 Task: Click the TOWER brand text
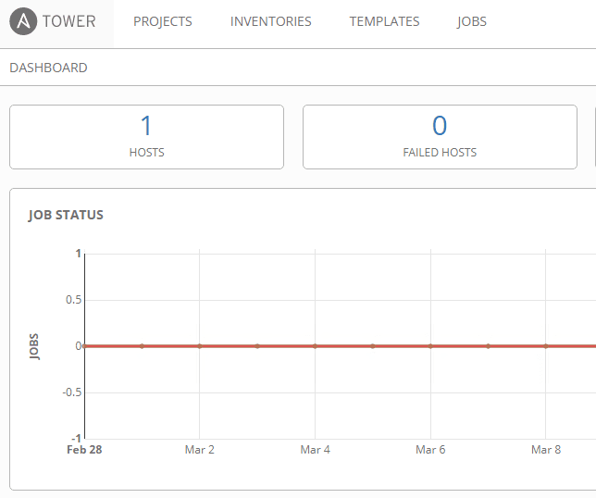[69, 21]
